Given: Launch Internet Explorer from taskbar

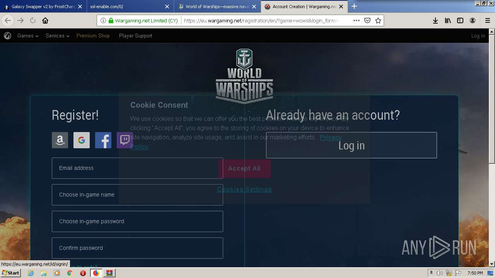Looking at the screenshot, I should (x=31, y=273).
